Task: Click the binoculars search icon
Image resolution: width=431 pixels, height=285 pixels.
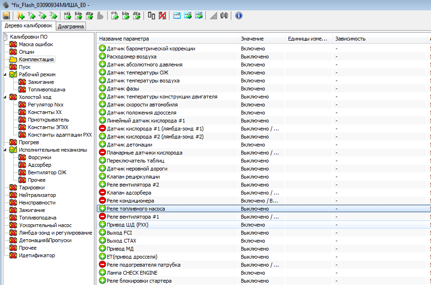Action: click(225, 16)
